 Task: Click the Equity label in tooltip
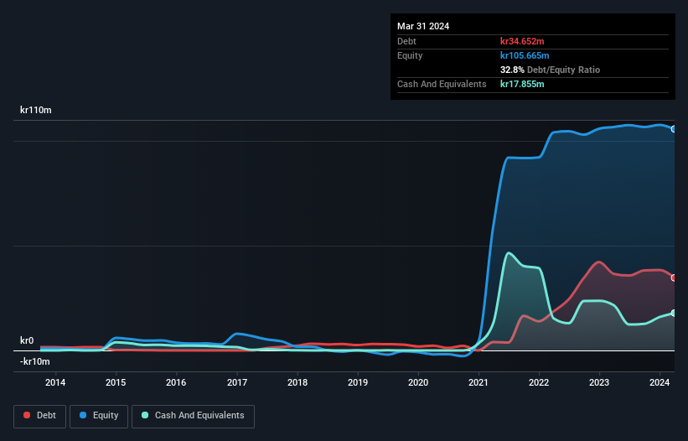[410, 55]
